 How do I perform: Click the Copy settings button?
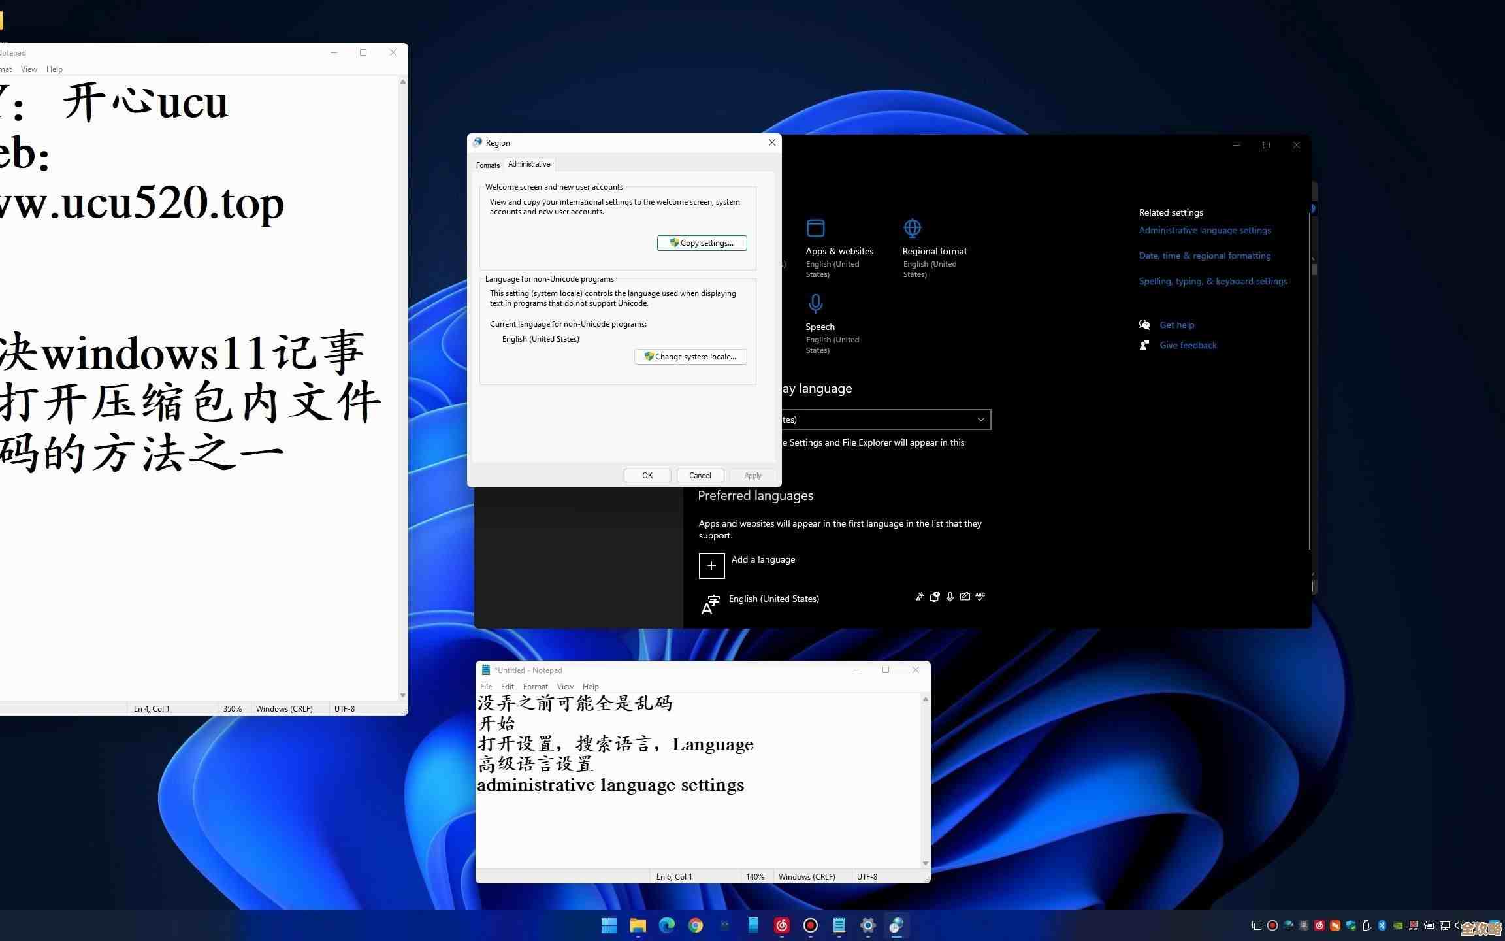click(702, 242)
